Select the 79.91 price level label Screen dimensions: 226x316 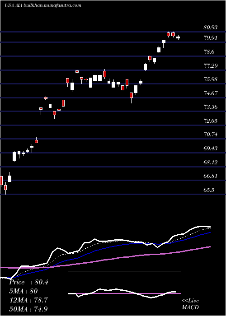coord(211,37)
